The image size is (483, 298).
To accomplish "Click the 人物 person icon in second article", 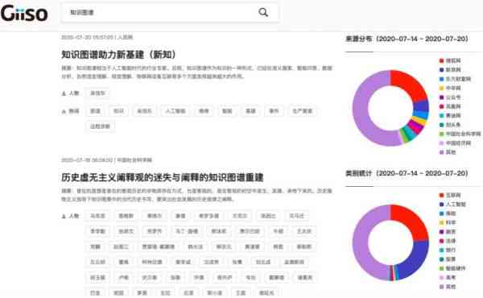I will pos(64,217).
